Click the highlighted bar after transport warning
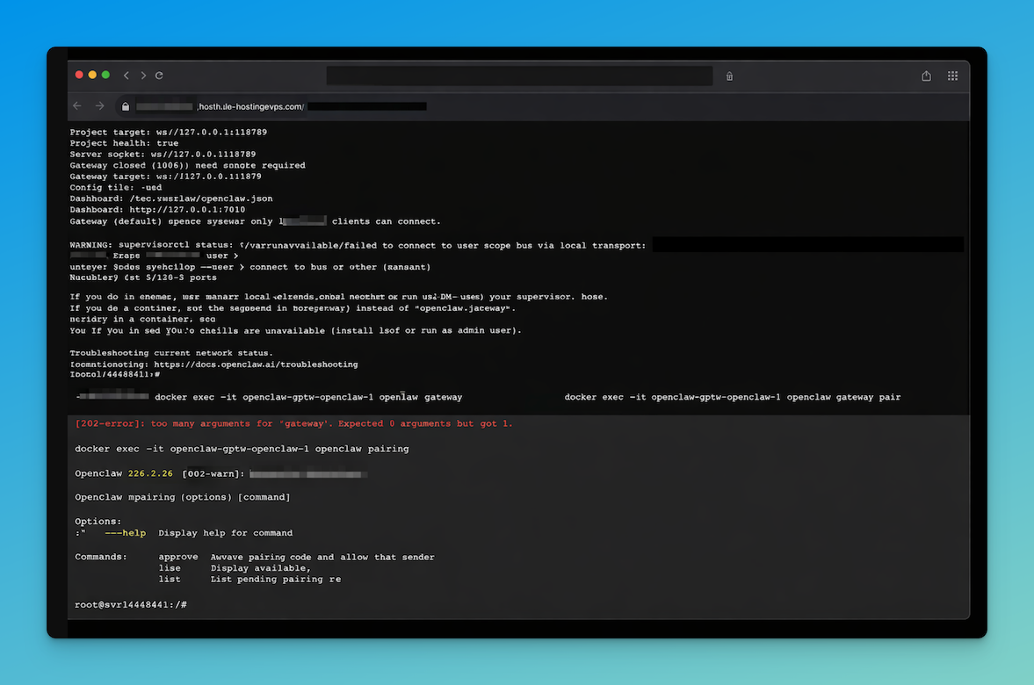This screenshot has width=1034, height=685. (x=808, y=245)
